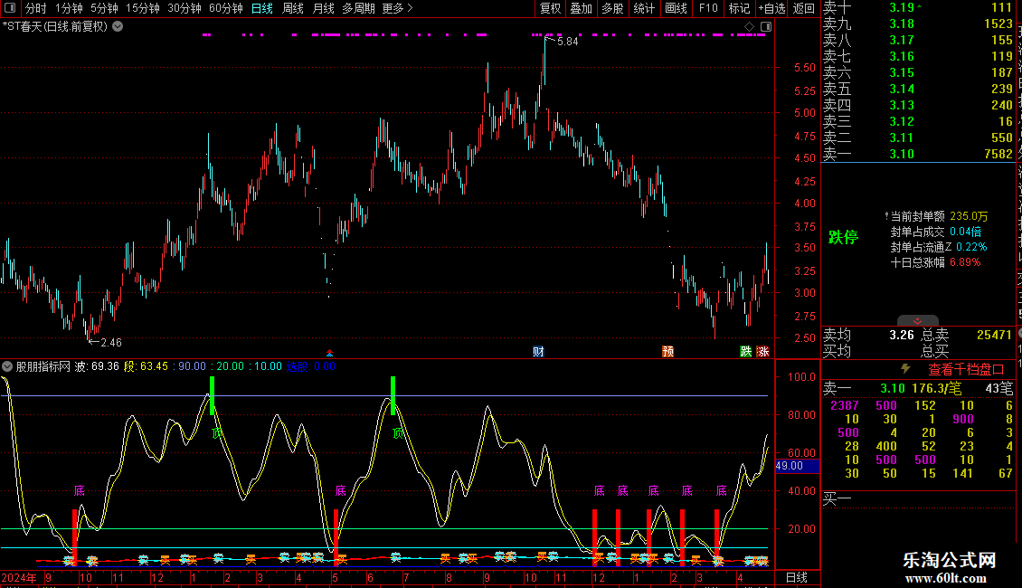The image size is (1022, 588).
Task: Click the 预 forecast marker icon
Action: [x=668, y=351]
